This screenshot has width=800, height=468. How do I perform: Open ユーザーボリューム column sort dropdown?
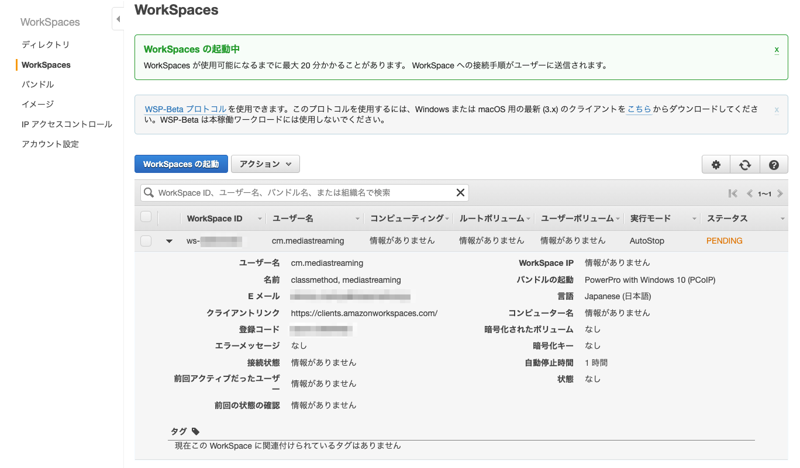coord(618,219)
